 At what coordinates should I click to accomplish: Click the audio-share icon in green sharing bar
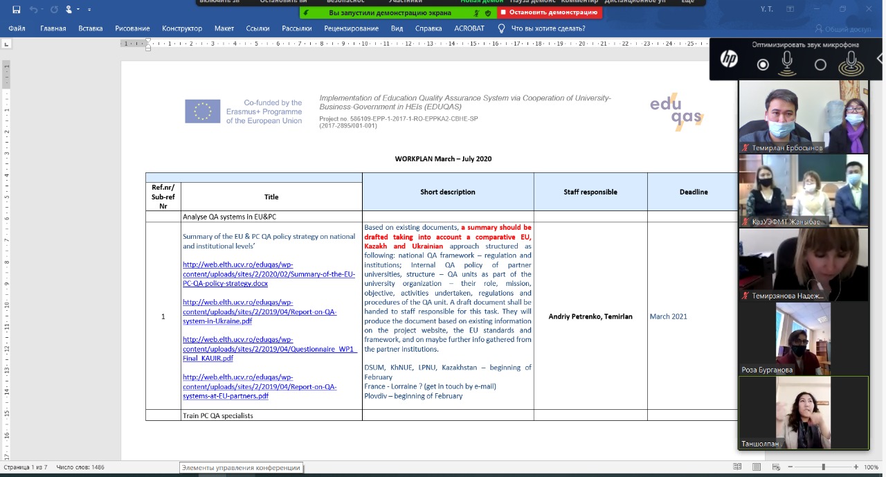(x=476, y=12)
